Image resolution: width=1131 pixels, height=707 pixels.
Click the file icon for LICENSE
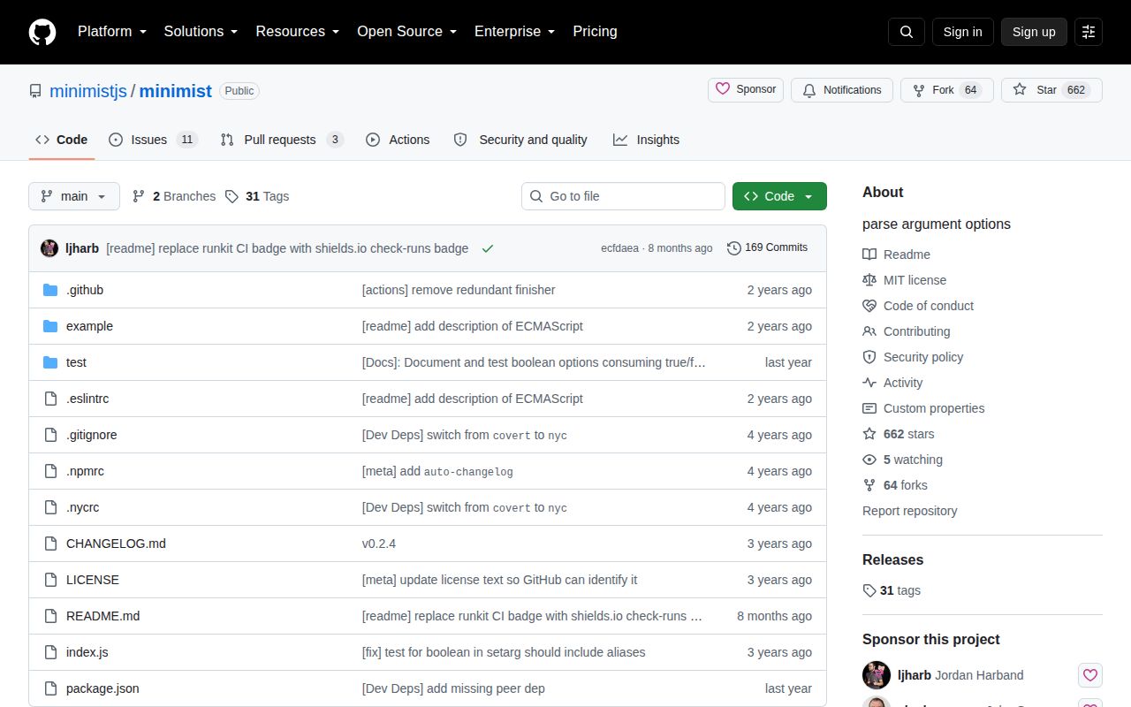50,580
